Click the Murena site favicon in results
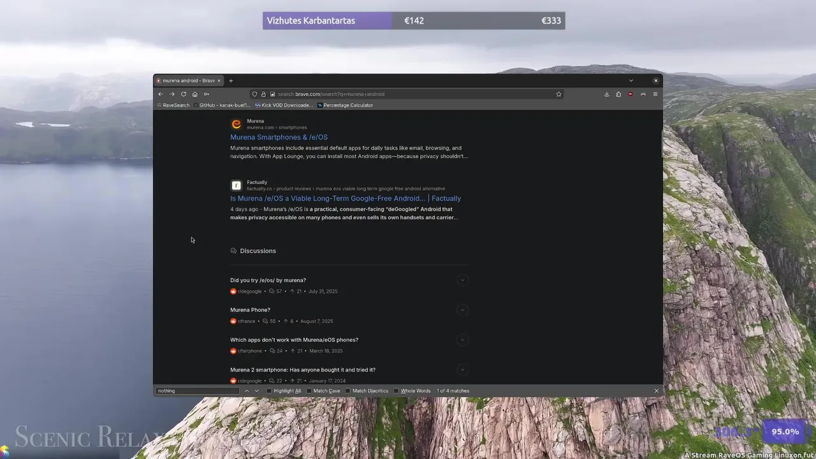 click(237, 124)
